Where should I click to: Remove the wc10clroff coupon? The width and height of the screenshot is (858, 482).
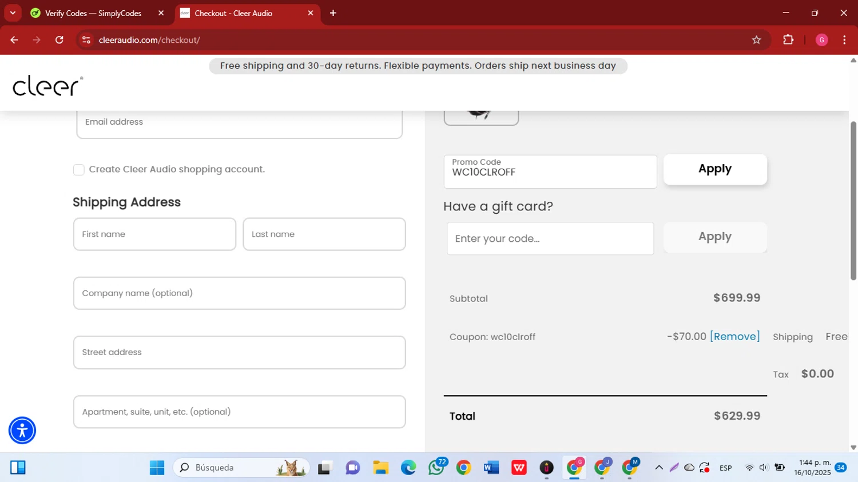pos(735,336)
